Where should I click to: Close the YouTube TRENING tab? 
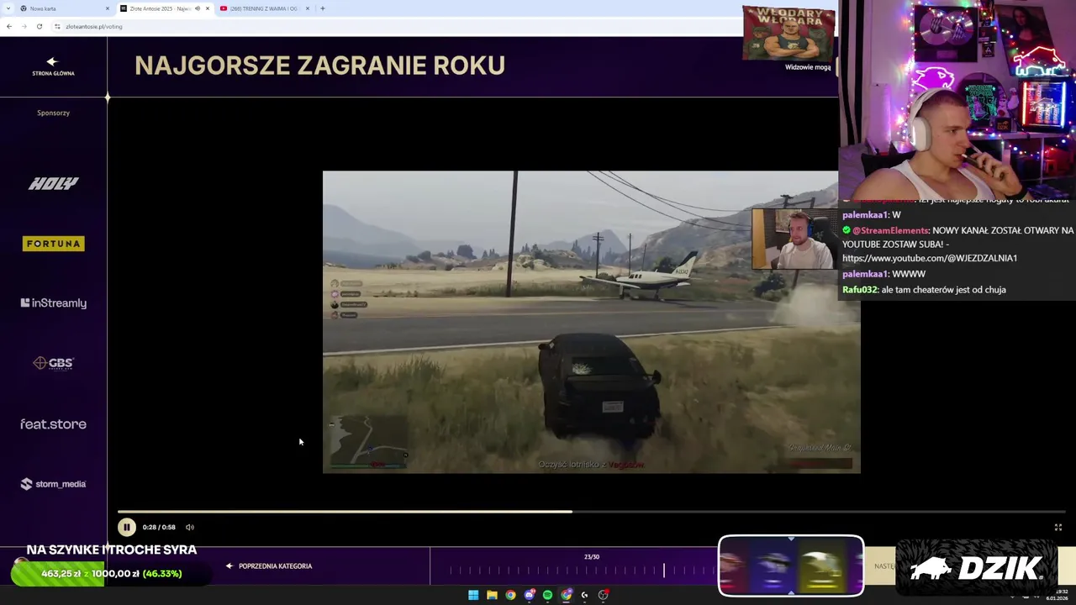pyautogui.click(x=308, y=8)
